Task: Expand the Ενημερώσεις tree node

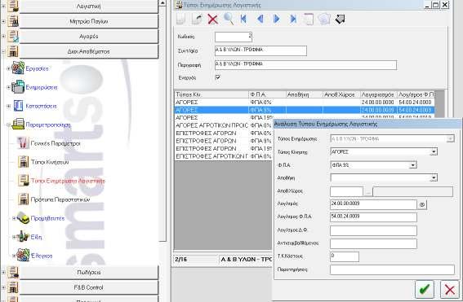Action: pos(8,87)
